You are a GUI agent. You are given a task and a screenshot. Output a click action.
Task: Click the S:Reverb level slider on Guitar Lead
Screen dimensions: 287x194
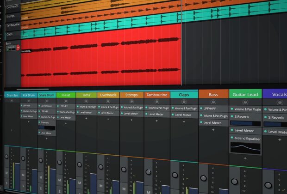tap(245, 124)
